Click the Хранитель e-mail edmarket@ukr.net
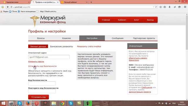 point(145,67)
